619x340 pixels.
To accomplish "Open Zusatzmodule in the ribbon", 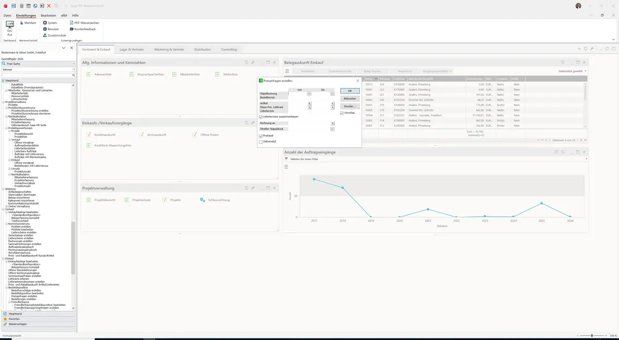I will click(x=54, y=35).
